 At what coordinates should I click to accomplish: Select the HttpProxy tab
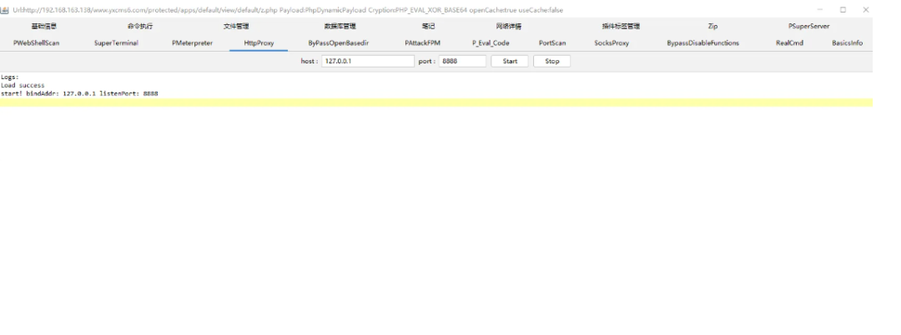coord(259,43)
